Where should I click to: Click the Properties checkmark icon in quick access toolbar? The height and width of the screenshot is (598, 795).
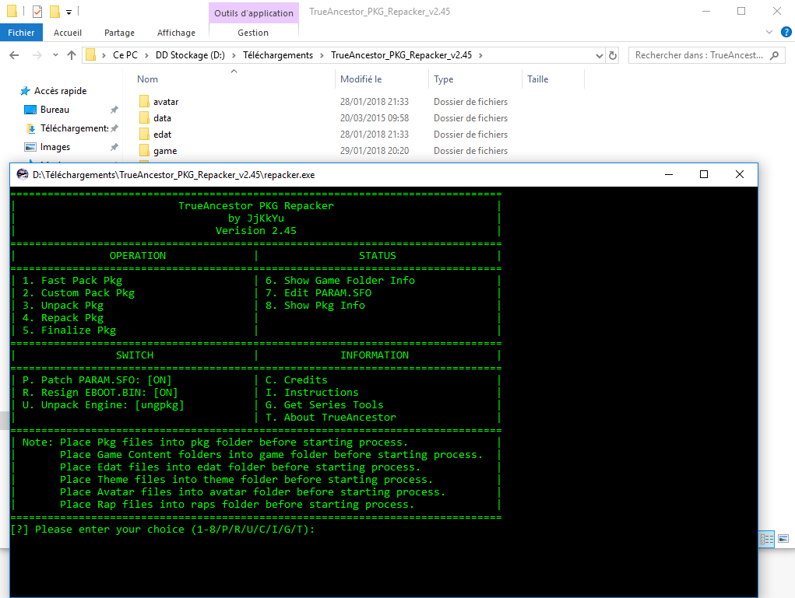[37, 11]
